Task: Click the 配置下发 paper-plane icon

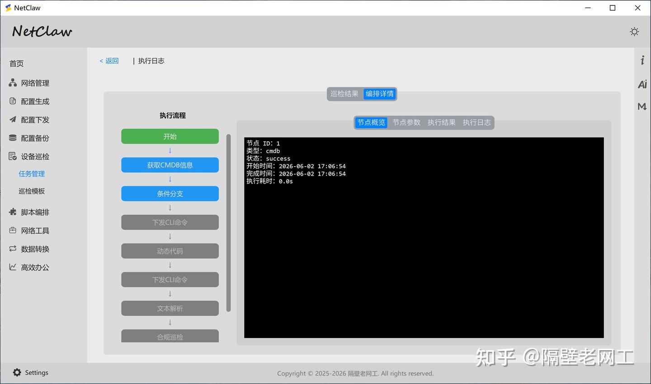Action: [x=13, y=120]
